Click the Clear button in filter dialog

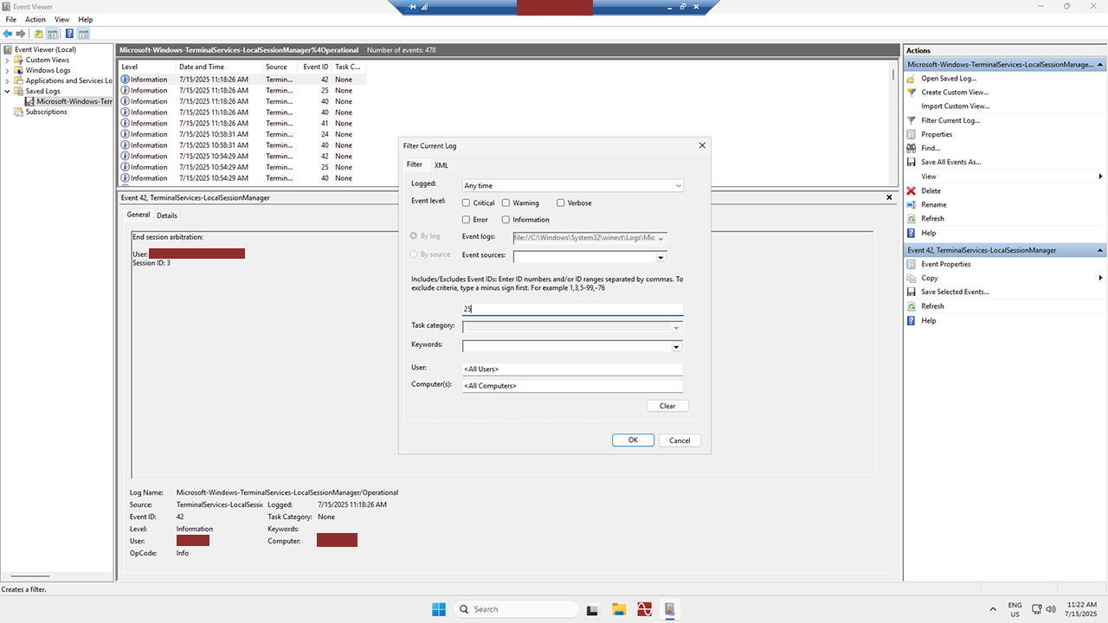click(x=667, y=406)
